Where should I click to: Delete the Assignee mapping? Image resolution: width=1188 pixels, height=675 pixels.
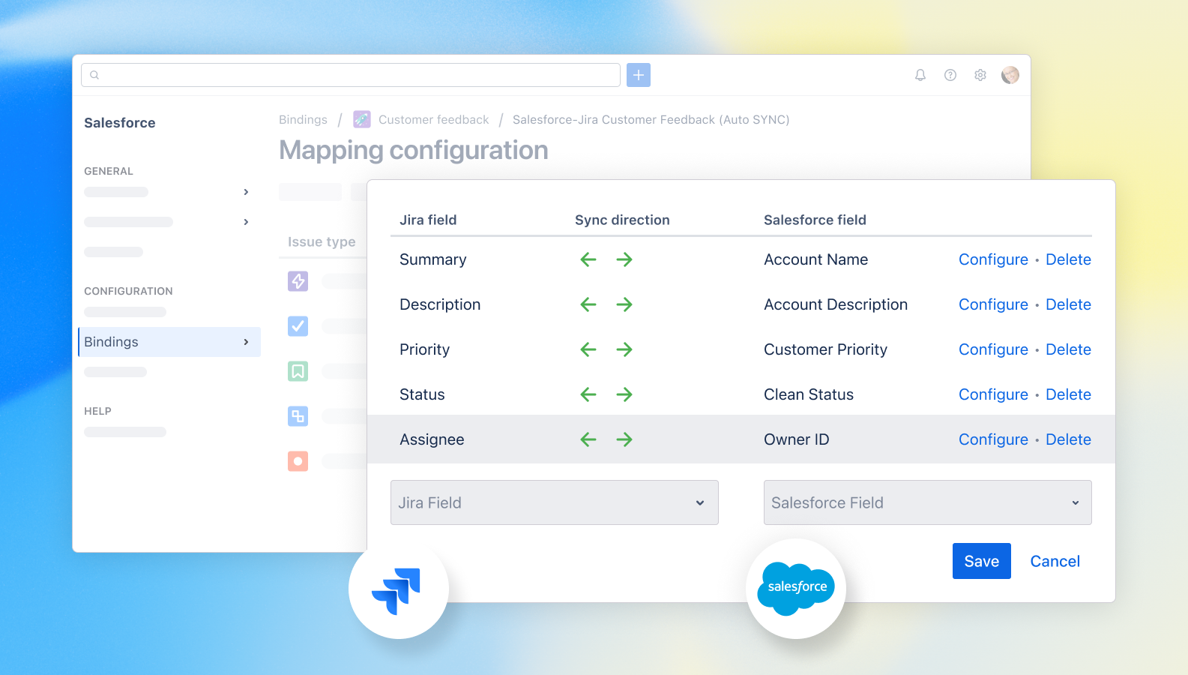tap(1068, 439)
